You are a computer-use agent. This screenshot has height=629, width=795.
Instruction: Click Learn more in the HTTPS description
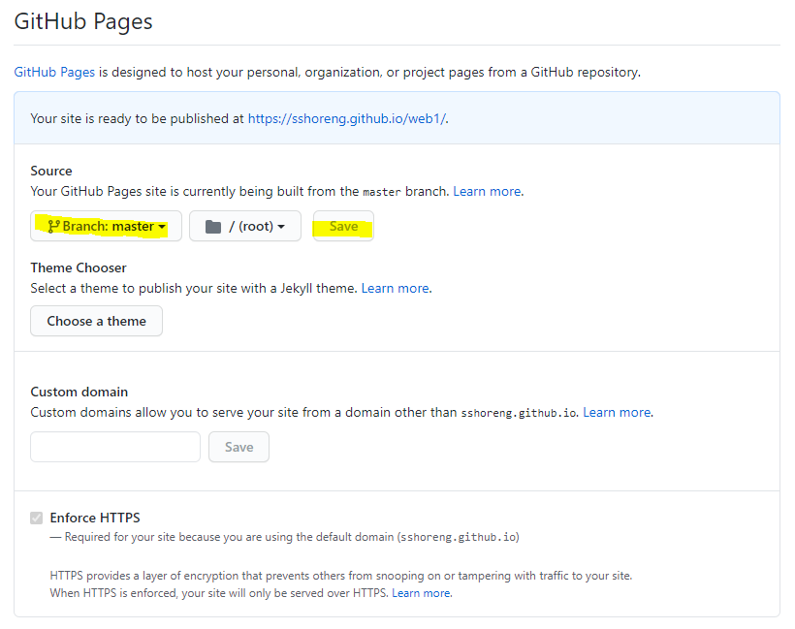(x=421, y=593)
